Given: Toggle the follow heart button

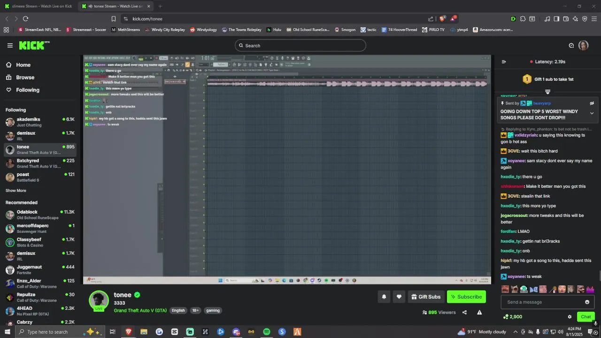Looking at the screenshot, I should pos(399,297).
